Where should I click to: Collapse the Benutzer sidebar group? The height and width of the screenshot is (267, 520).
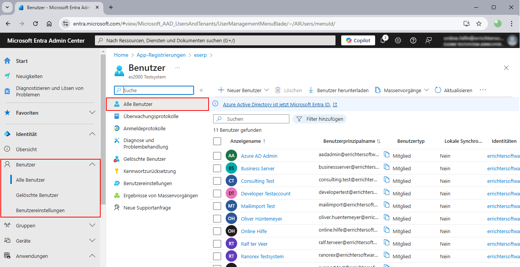coord(92,165)
